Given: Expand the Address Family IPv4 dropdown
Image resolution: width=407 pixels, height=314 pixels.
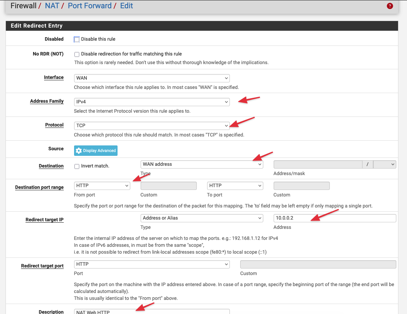Looking at the screenshot, I should [152, 102].
